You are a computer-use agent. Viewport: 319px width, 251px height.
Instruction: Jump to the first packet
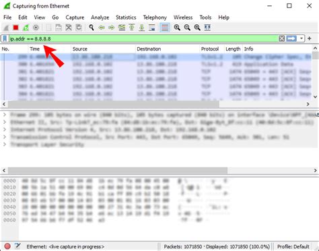tap(132, 28)
